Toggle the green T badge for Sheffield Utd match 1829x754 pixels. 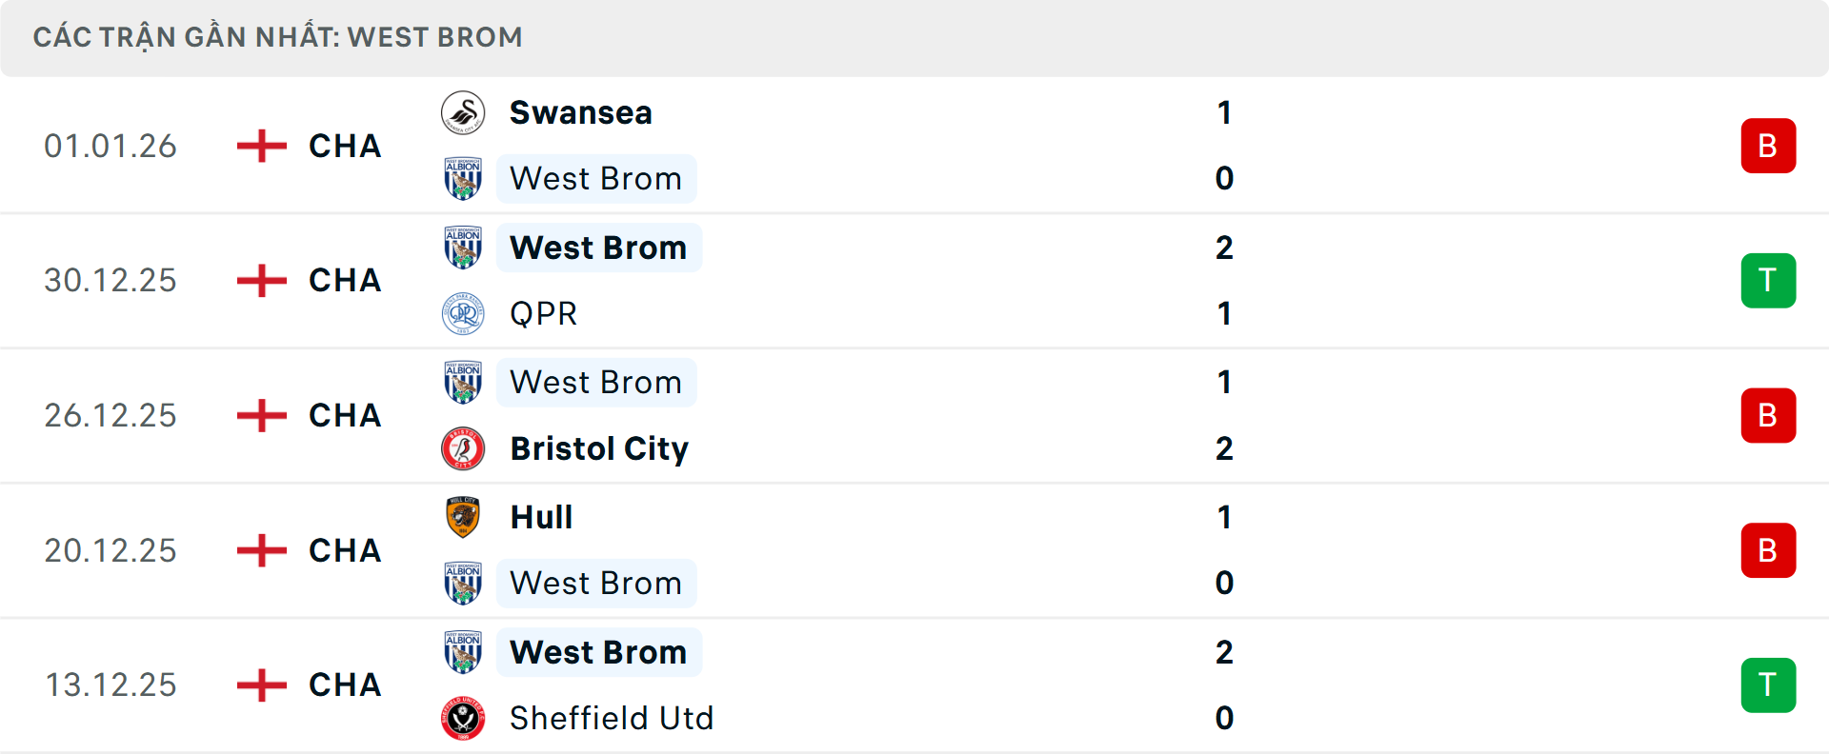(x=1769, y=685)
